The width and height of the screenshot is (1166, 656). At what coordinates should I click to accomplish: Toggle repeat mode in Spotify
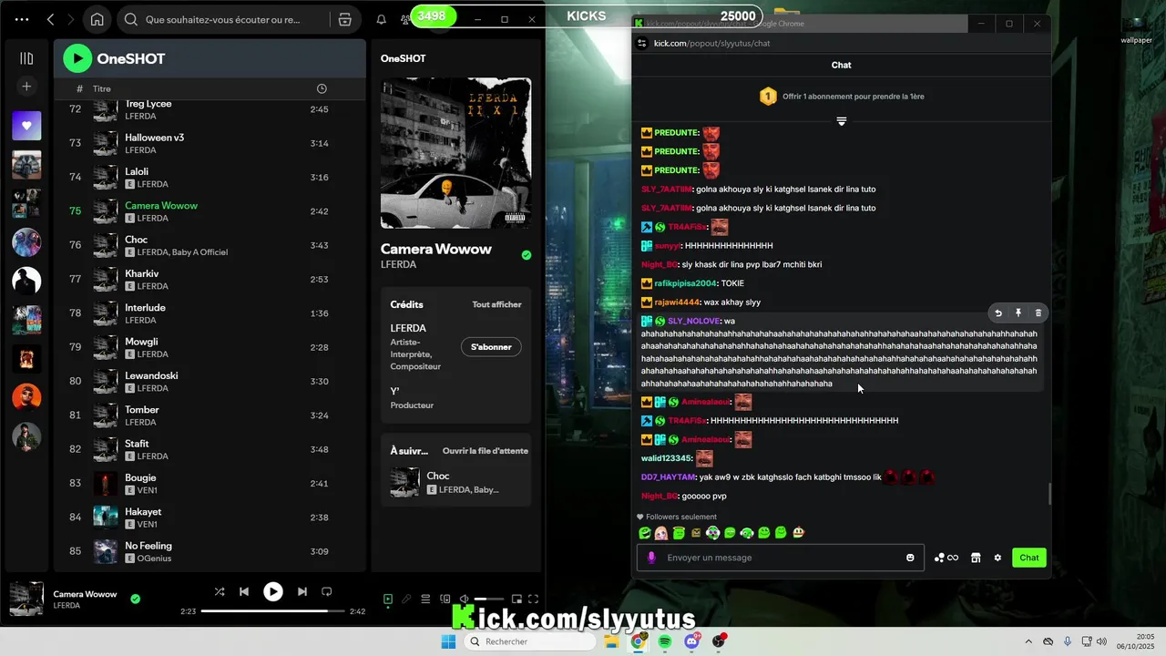pyautogui.click(x=327, y=591)
